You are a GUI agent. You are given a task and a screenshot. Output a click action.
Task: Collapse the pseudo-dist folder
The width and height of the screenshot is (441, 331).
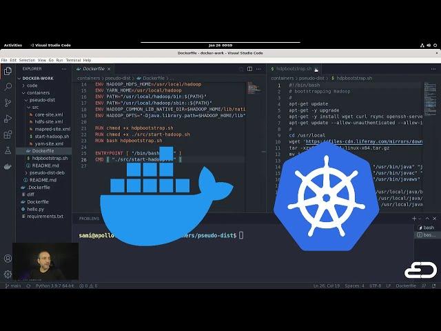pyautogui.click(x=42, y=100)
